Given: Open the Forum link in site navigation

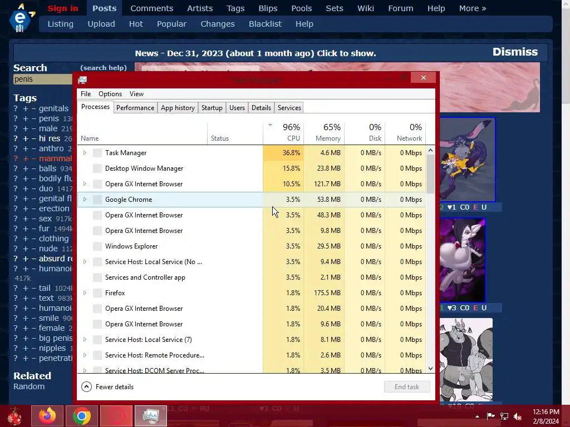Looking at the screenshot, I should click(x=401, y=8).
